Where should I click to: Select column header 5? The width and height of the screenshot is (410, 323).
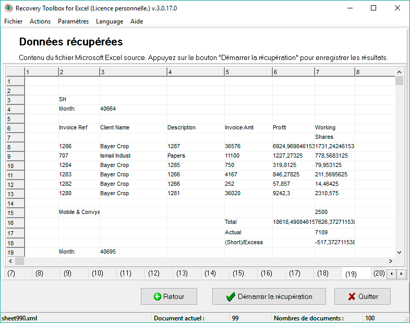point(248,72)
